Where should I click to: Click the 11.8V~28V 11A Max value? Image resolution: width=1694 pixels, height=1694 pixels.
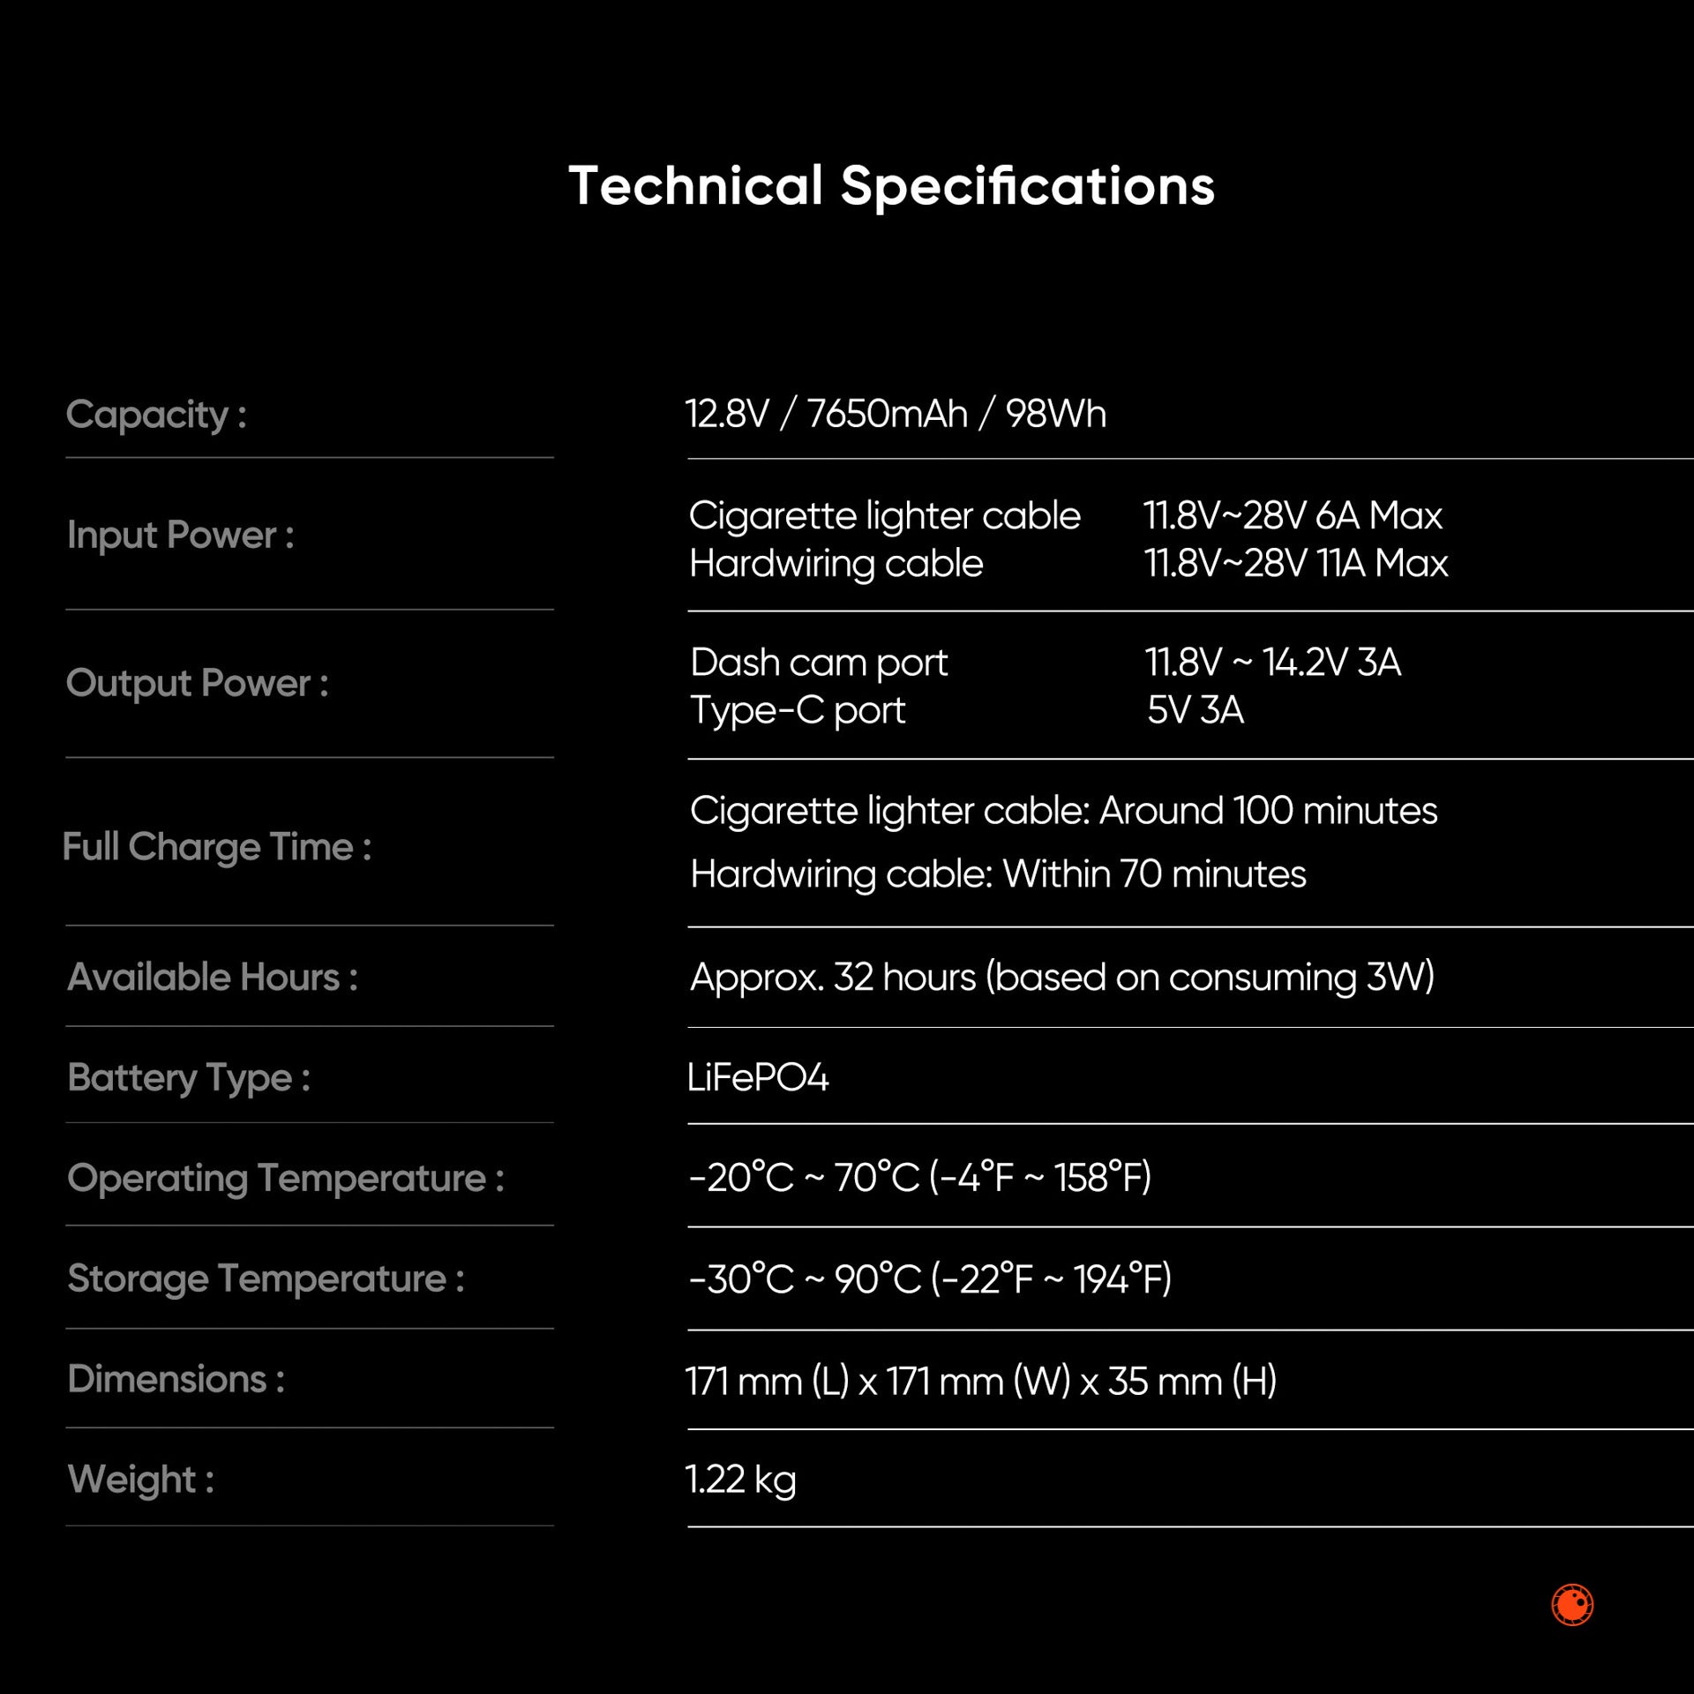tap(1296, 563)
